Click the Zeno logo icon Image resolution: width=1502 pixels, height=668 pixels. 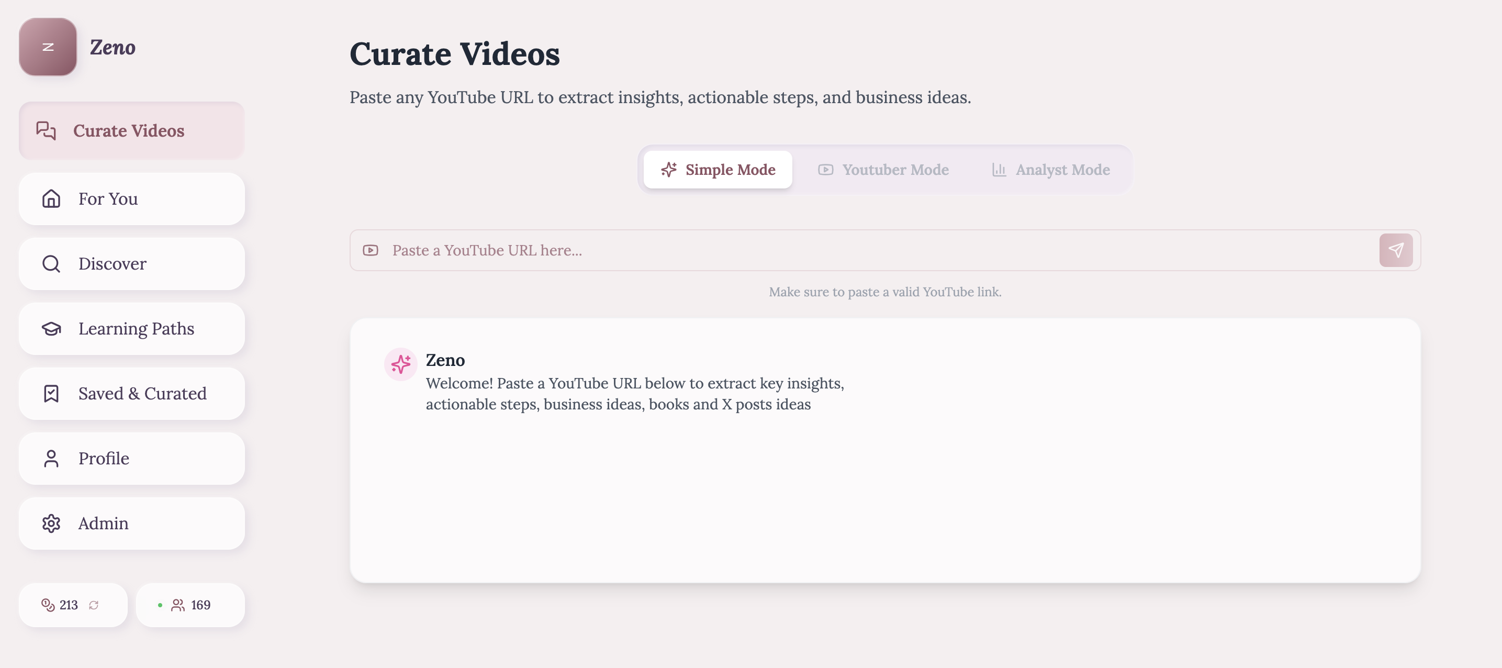coord(48,47)
